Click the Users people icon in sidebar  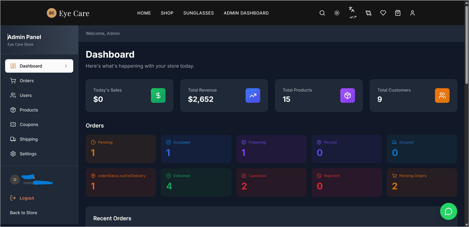[x=13, y=95]
